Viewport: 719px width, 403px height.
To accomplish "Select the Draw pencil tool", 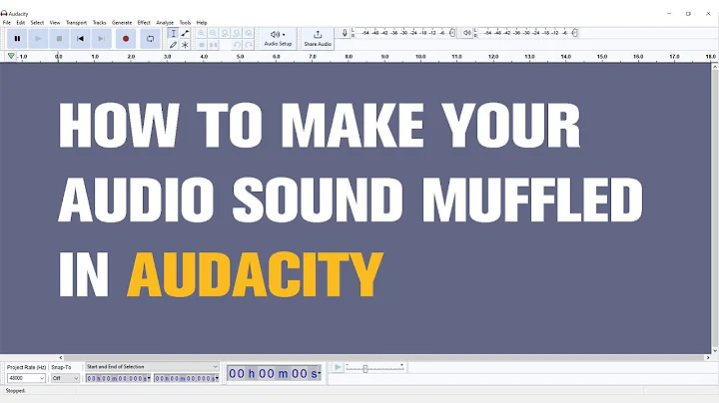I will point(174,45).
